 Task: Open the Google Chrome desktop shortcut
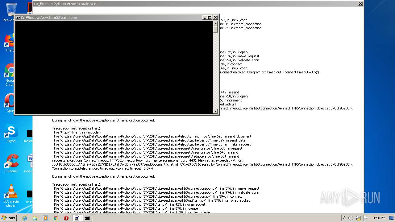click(9, 75)
